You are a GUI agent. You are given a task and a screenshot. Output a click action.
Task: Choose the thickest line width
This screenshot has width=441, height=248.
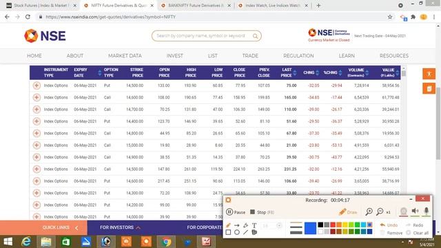[x=296, y=233]
